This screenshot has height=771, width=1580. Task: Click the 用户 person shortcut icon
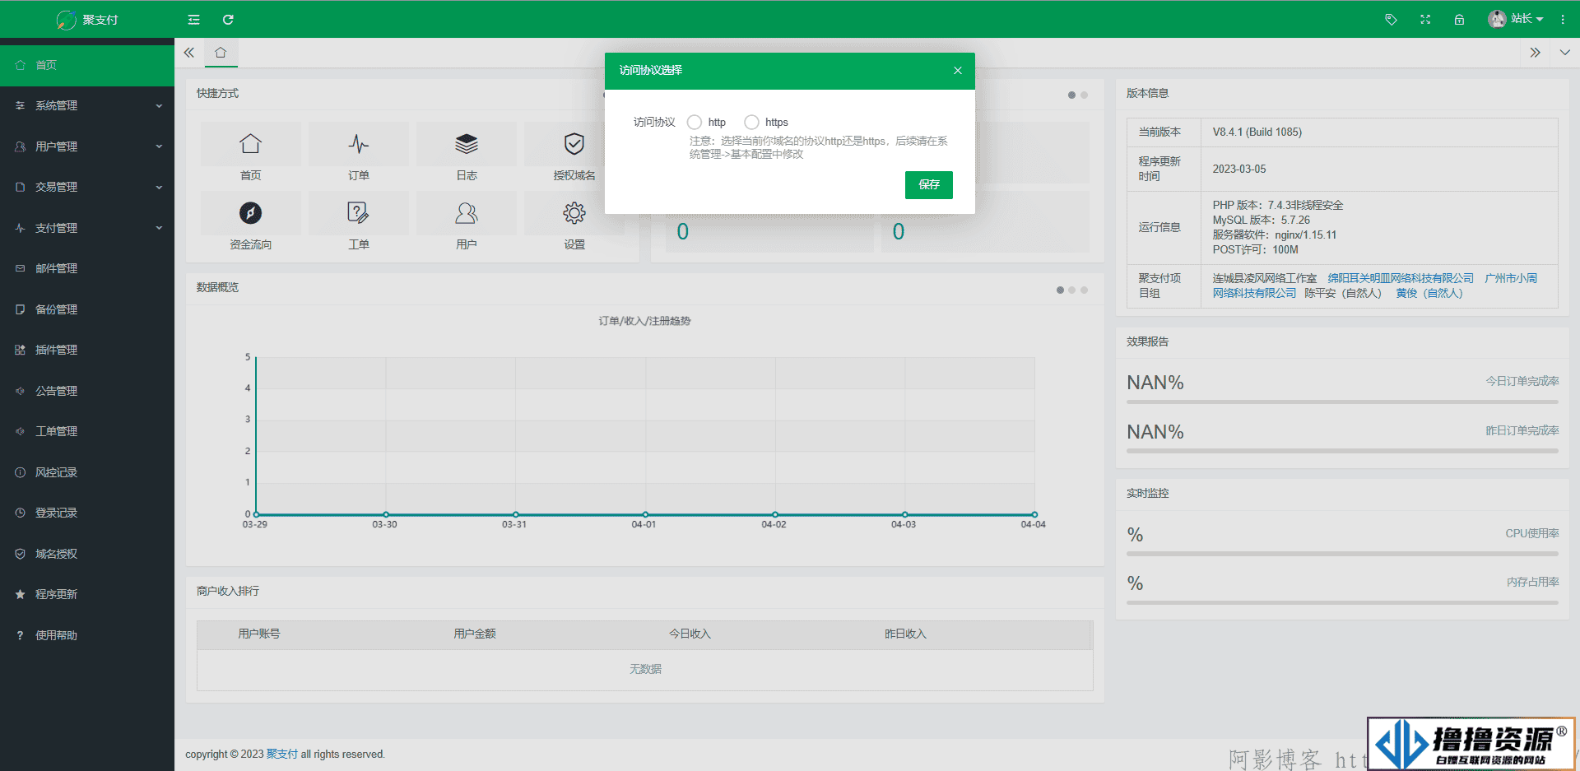click(467, 213)
